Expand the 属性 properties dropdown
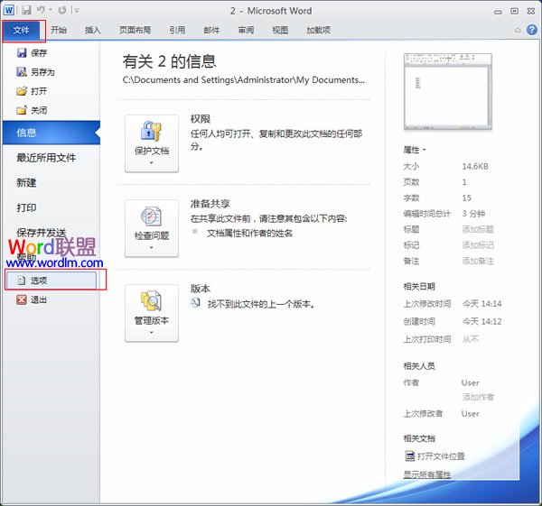This screenshot has width=542, height=506. (x=415, y=150)
